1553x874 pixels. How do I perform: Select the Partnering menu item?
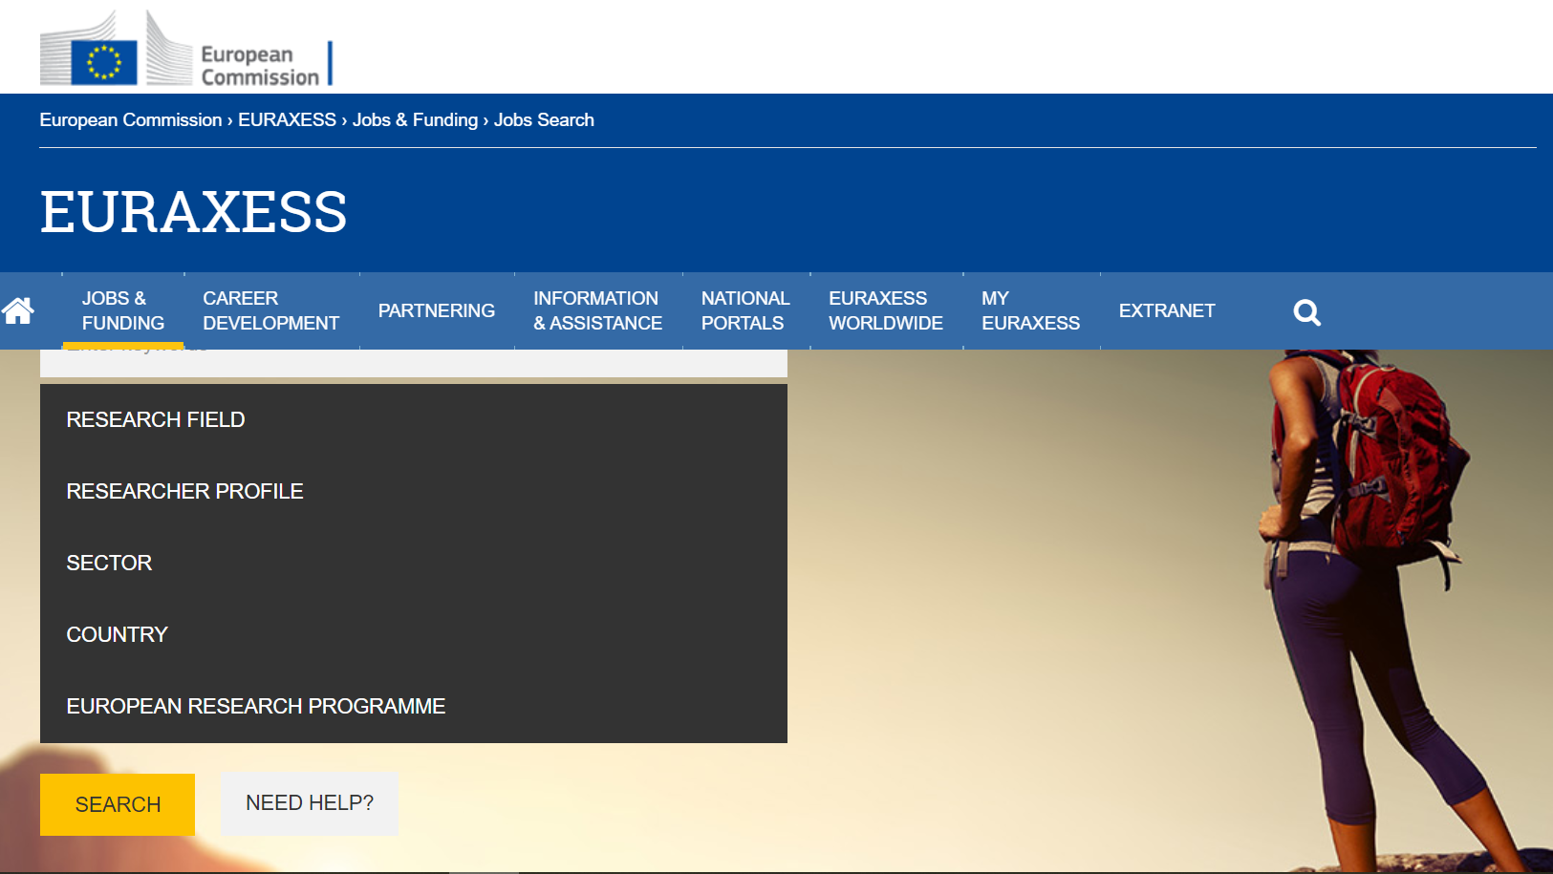tap(437, 311)
